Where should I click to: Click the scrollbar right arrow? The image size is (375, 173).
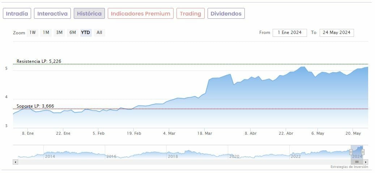click(x=366, y=162)
